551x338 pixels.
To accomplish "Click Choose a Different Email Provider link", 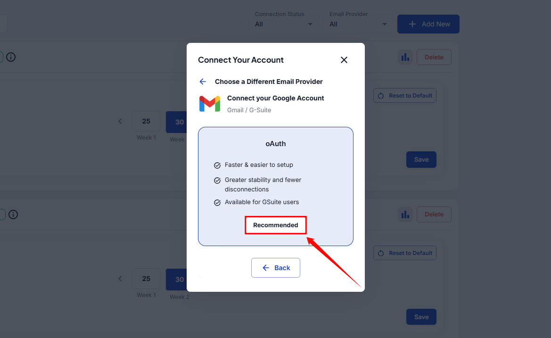I will click(x=269, y=82).
